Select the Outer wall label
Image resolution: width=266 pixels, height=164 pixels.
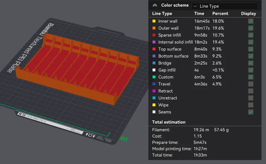coord(168,28)
